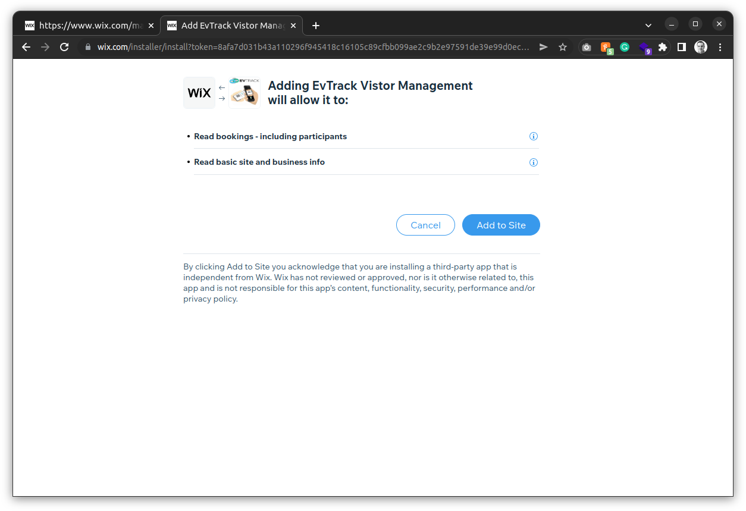Click the browser forward arrow
The height and width of the screenshot is (511, 746).
pyautogui.click(x=45, y=47)
